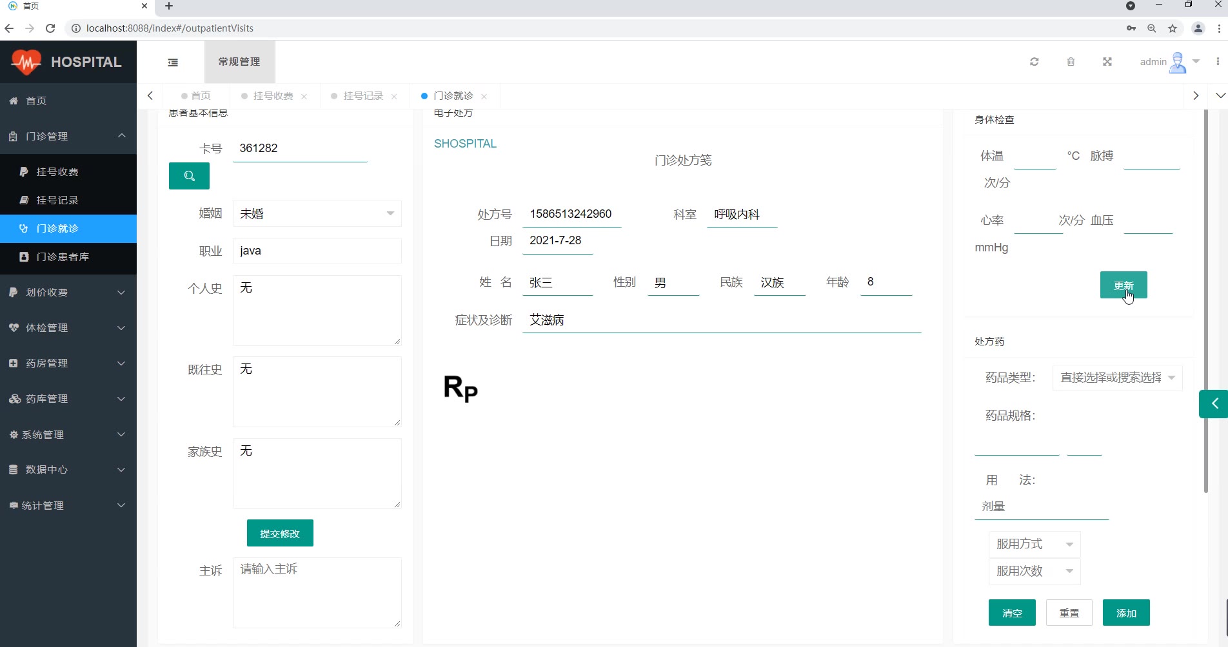Open the 婚姻 marital status dropdown
This screenshot has width=1228, height=647.
[x=317, y=214]
